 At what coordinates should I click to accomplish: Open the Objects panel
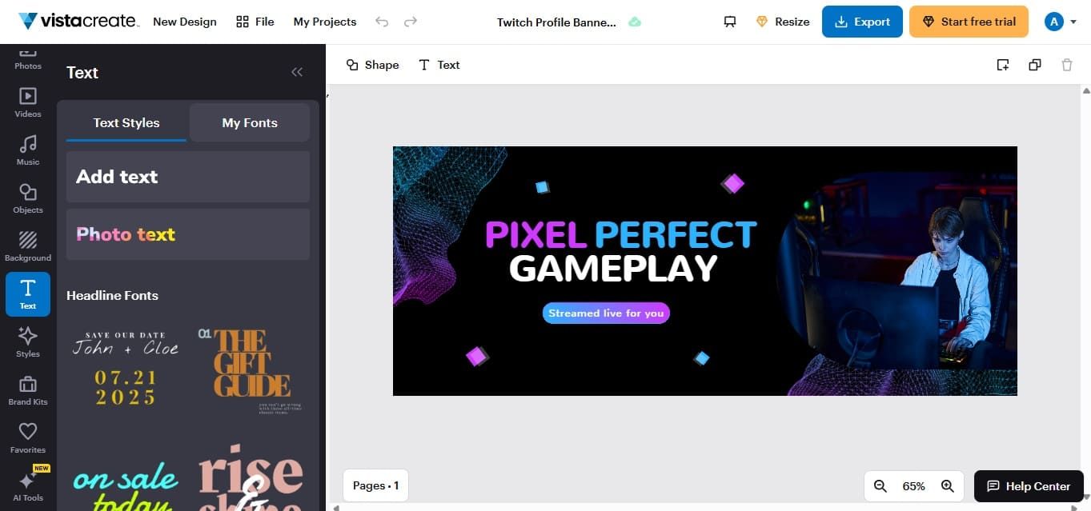[27, 198]
